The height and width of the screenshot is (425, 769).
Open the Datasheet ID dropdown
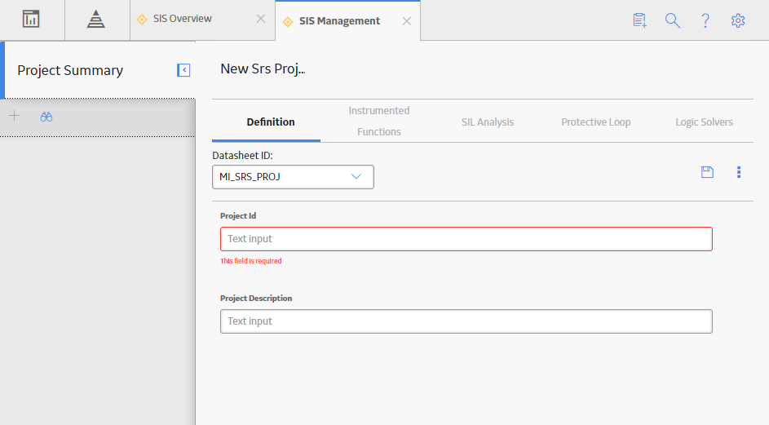[x=293, y=177]
